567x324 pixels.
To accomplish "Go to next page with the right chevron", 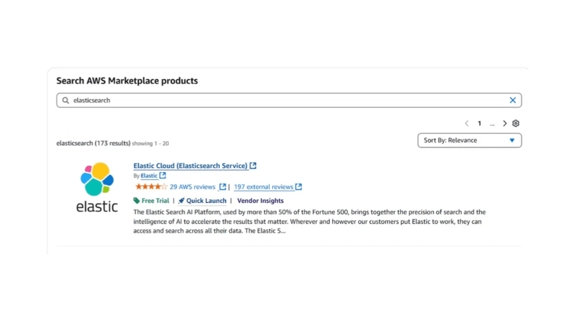I will point(504,123).
